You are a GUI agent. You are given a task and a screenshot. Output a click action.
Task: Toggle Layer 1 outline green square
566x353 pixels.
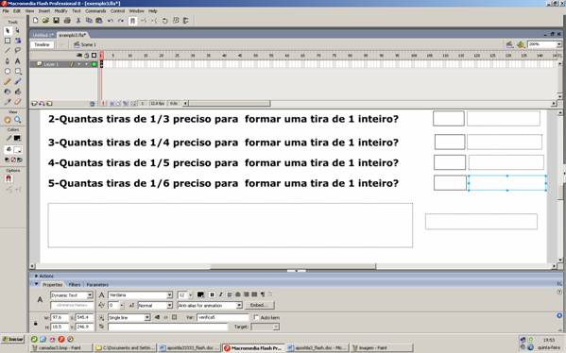(94, 64)
